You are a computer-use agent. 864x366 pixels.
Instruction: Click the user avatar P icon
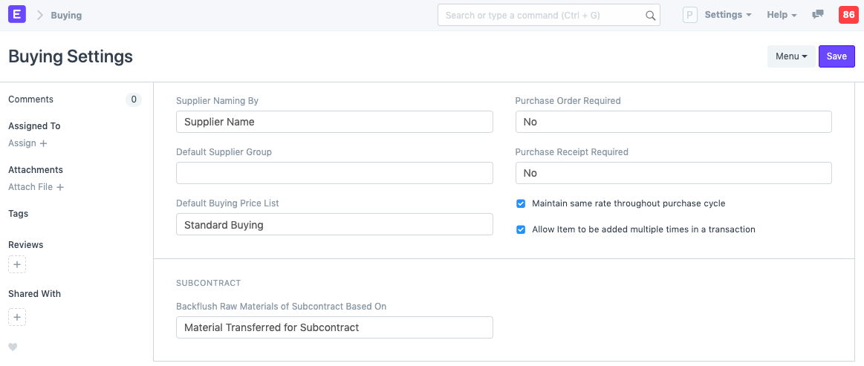coord(689,15)
